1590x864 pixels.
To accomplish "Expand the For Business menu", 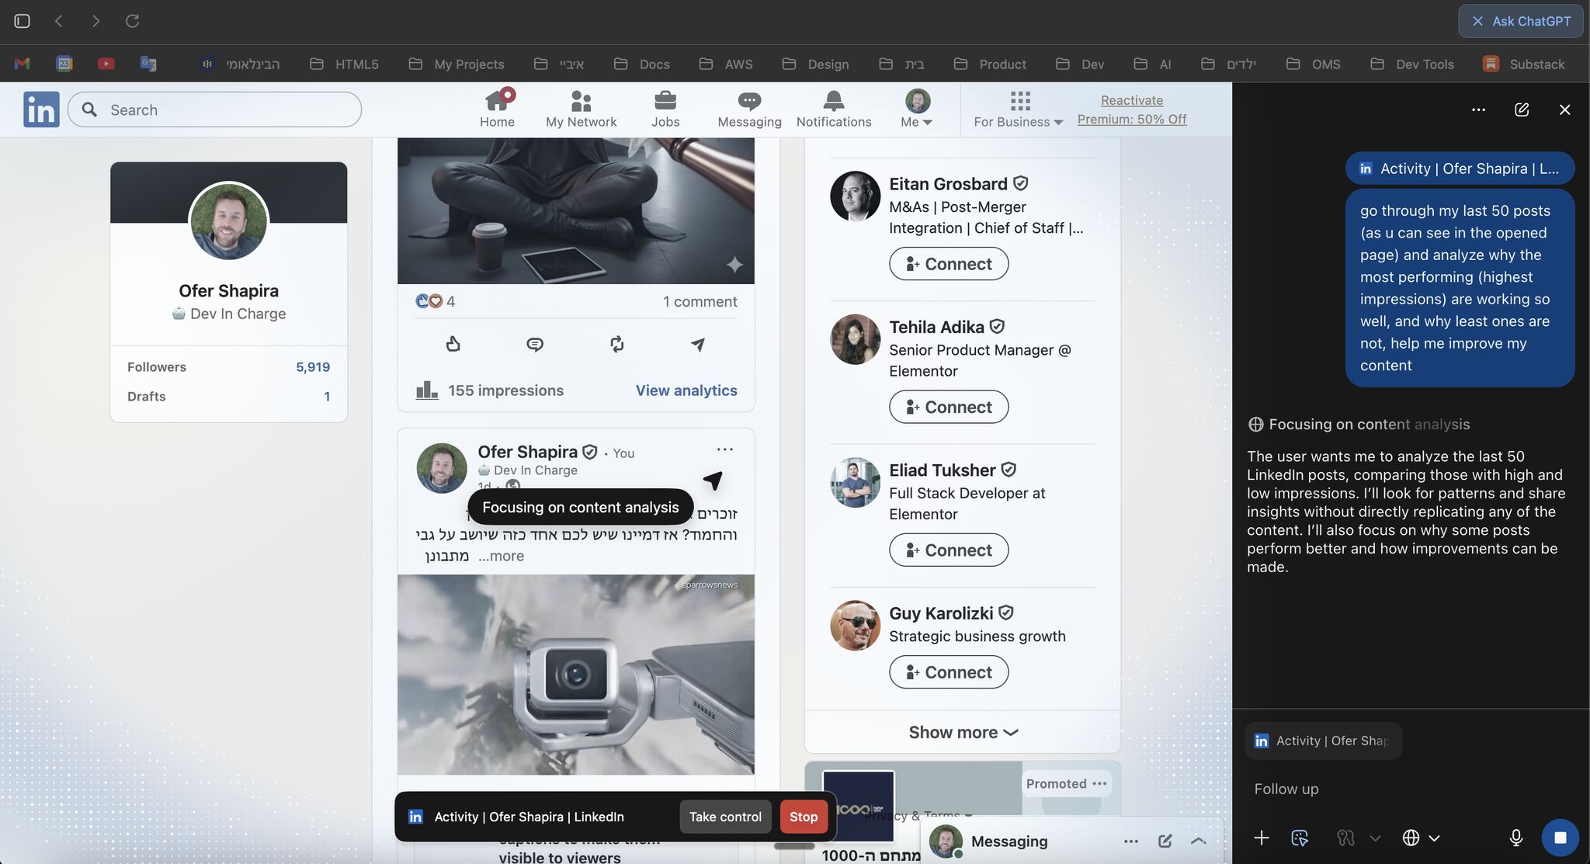I will 1019,109.
